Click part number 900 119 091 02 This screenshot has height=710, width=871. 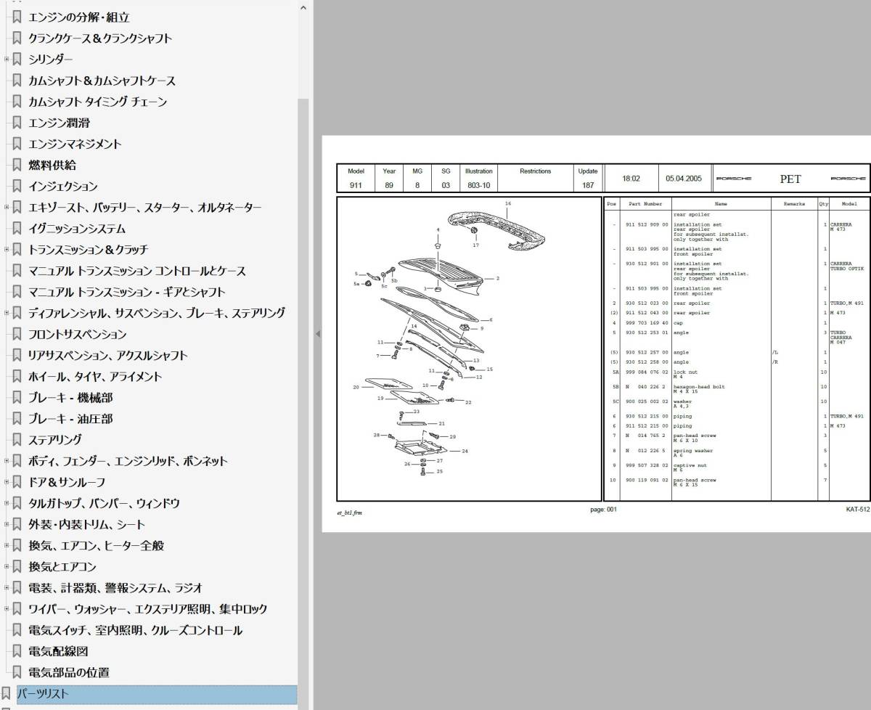point(646,480)
